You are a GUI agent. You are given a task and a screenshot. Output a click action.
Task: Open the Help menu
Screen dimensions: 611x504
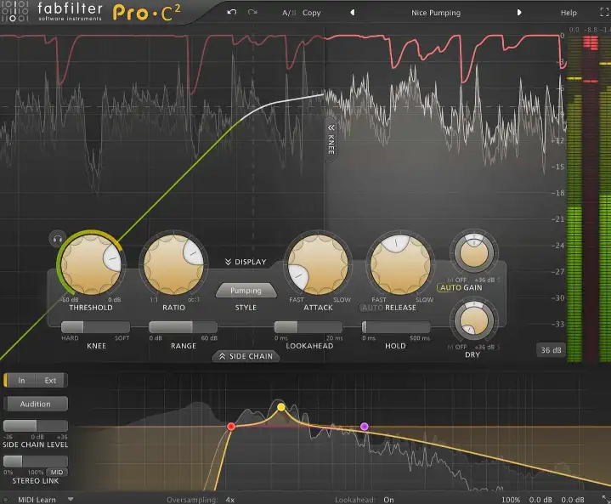(x=569, y=13)
